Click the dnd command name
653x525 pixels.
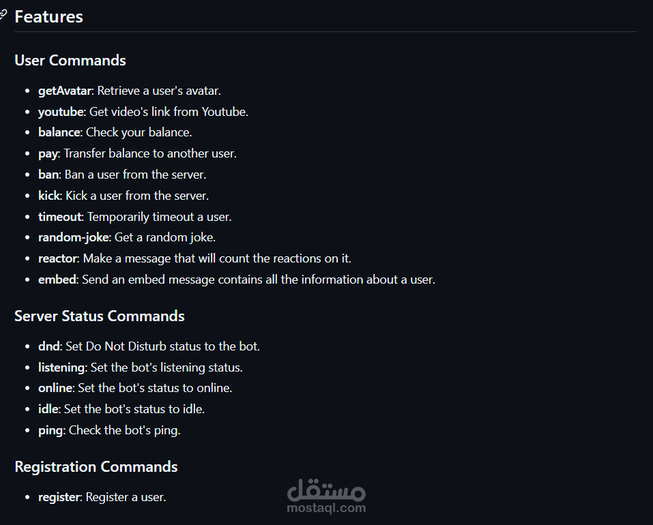click(x=49, y=346)
